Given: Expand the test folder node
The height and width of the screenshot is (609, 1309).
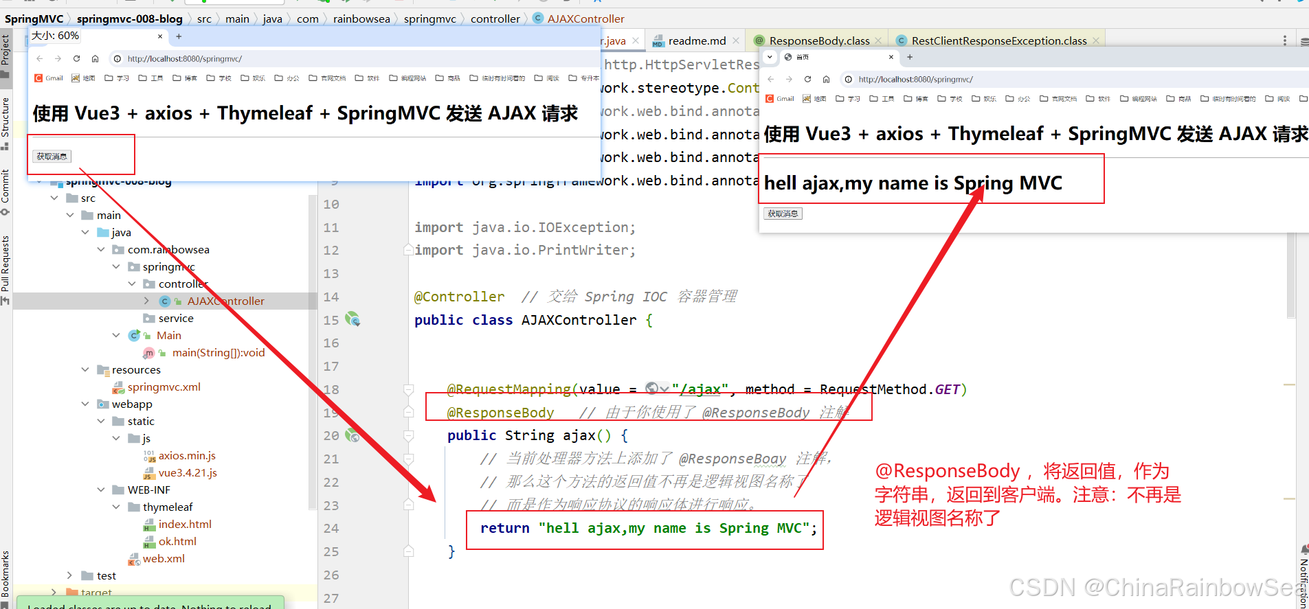Looking at the screenshot, I should pyautogui.click(x=69, y=575).
